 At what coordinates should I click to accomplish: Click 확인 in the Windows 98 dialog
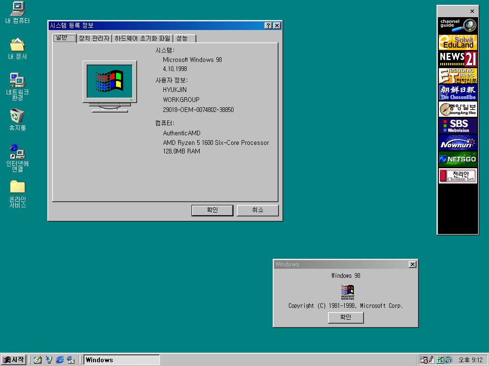coord(346,317)
